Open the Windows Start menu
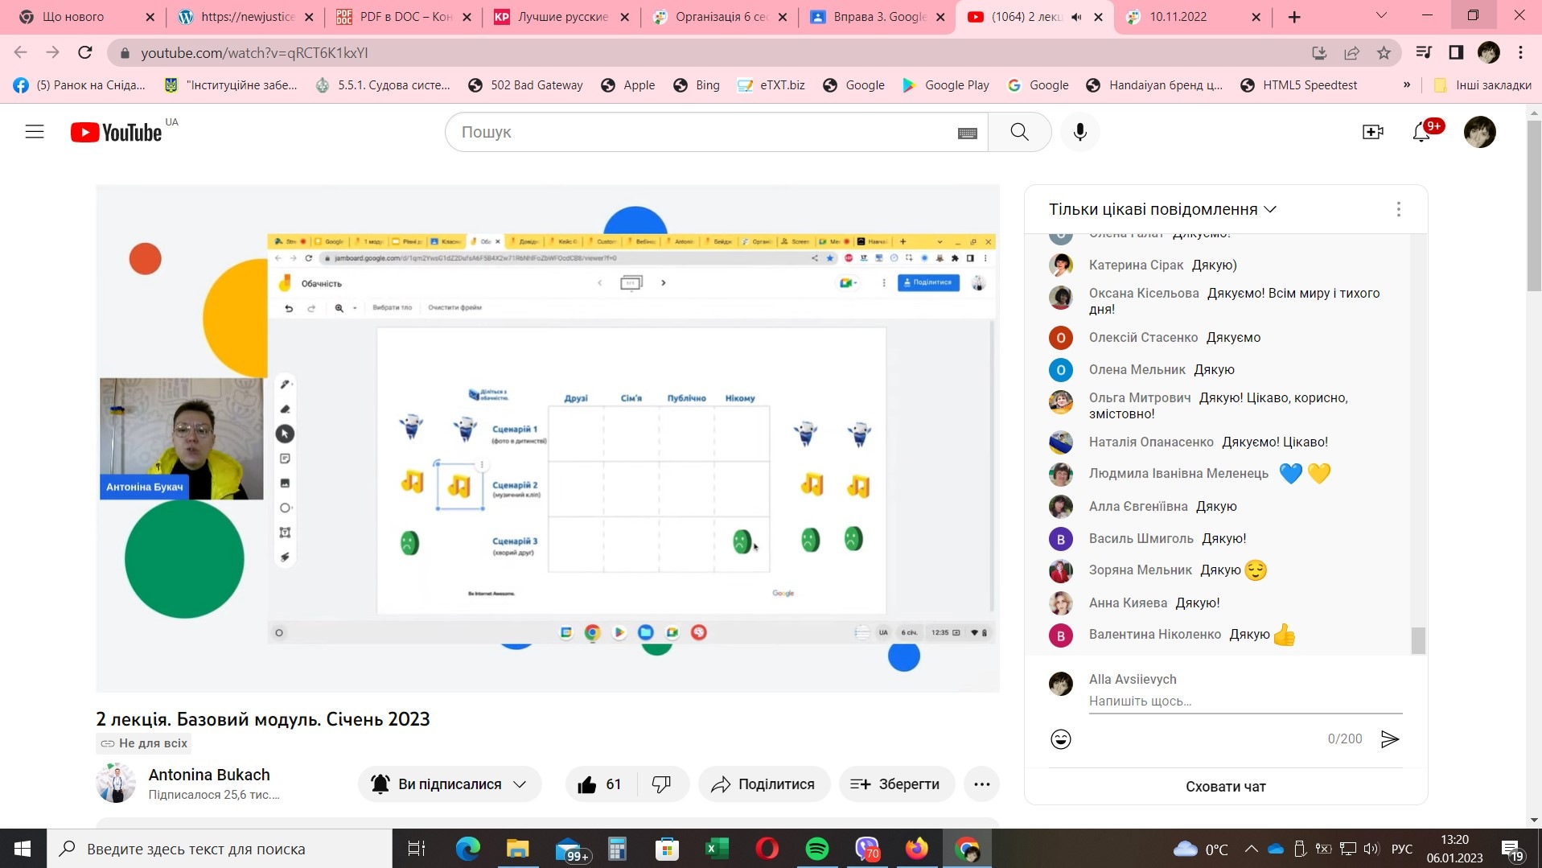Viewport: 1542px width, 868px height. 23,849
